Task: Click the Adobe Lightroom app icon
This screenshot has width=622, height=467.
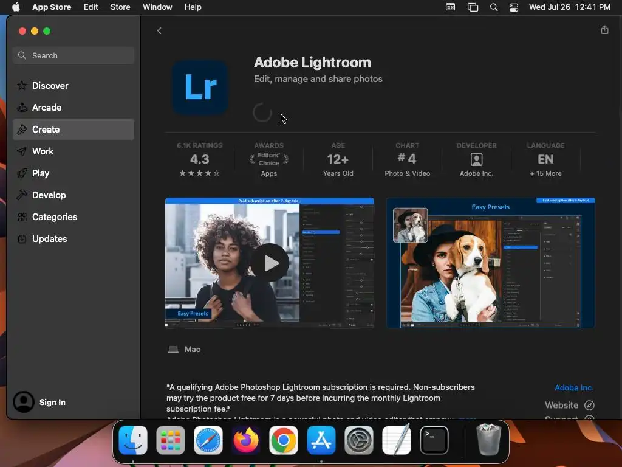Action: (200, 88)
